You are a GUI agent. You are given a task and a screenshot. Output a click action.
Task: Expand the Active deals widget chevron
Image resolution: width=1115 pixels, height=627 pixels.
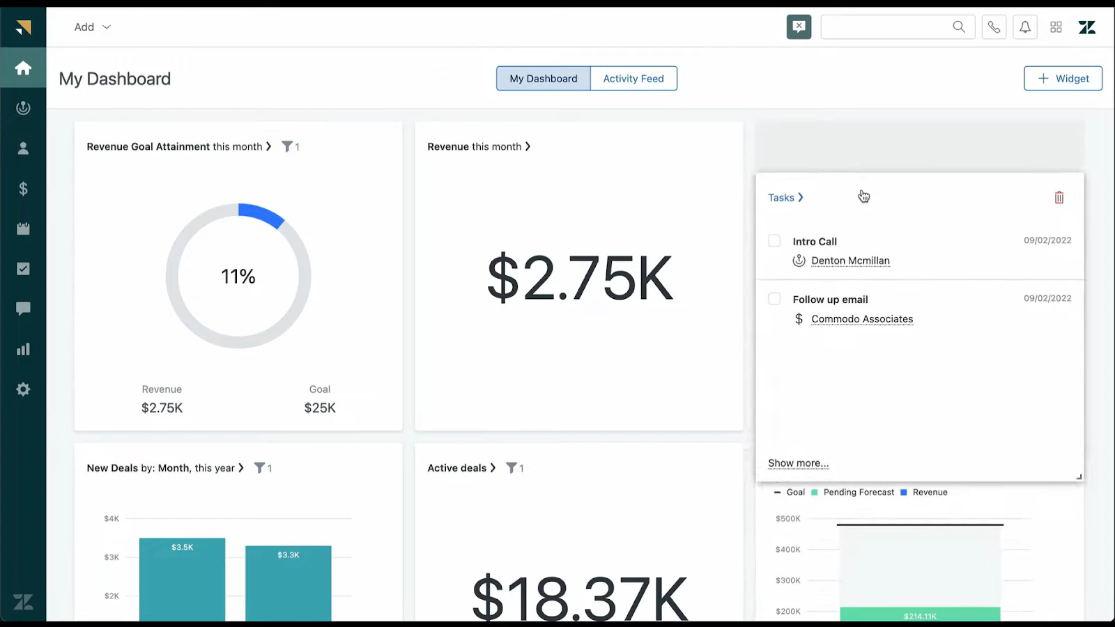pos(493,467)
